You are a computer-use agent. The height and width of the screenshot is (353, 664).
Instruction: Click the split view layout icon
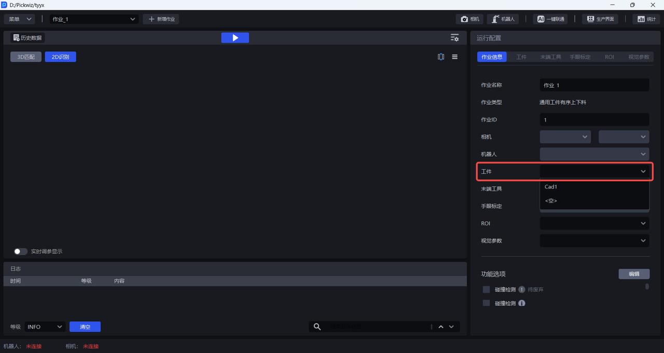click(441, 57)
